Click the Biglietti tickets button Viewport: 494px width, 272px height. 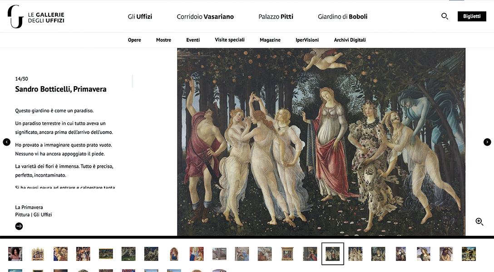click(x=471, y=16)
